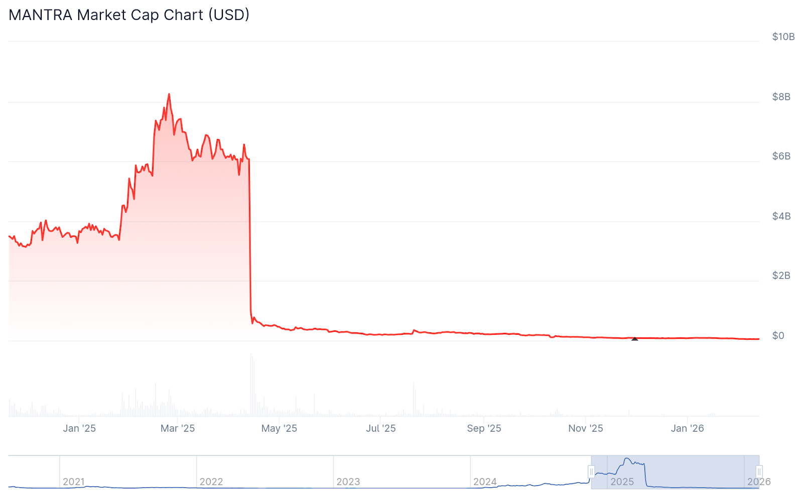The width and height of the screenshot is (803, 501).
Task: Click the $8B y-axis label
Action: [x=781, y=97]
